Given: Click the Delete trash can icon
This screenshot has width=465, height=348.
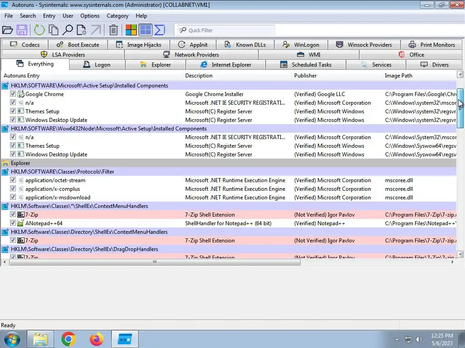Looking at the screenshot, I should click(x=113, y=30).
